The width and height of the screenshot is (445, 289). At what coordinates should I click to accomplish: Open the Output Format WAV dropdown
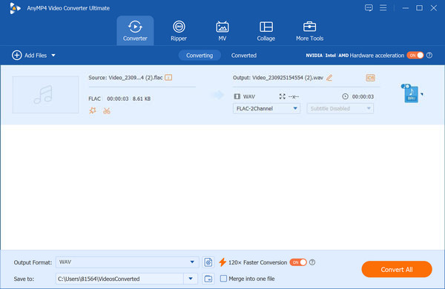pos(127,262)
